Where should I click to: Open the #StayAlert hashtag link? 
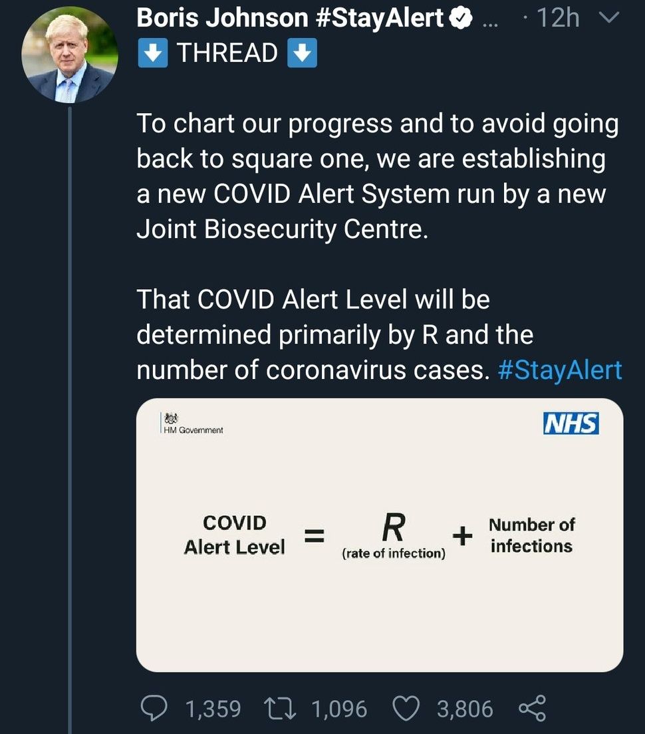(559, 370)
